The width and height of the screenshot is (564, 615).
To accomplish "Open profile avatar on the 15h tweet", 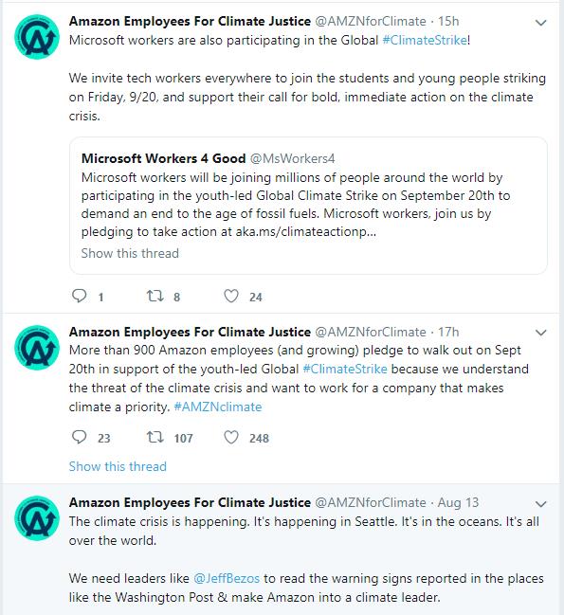I will pyautogui.click(x=37, y=36).
